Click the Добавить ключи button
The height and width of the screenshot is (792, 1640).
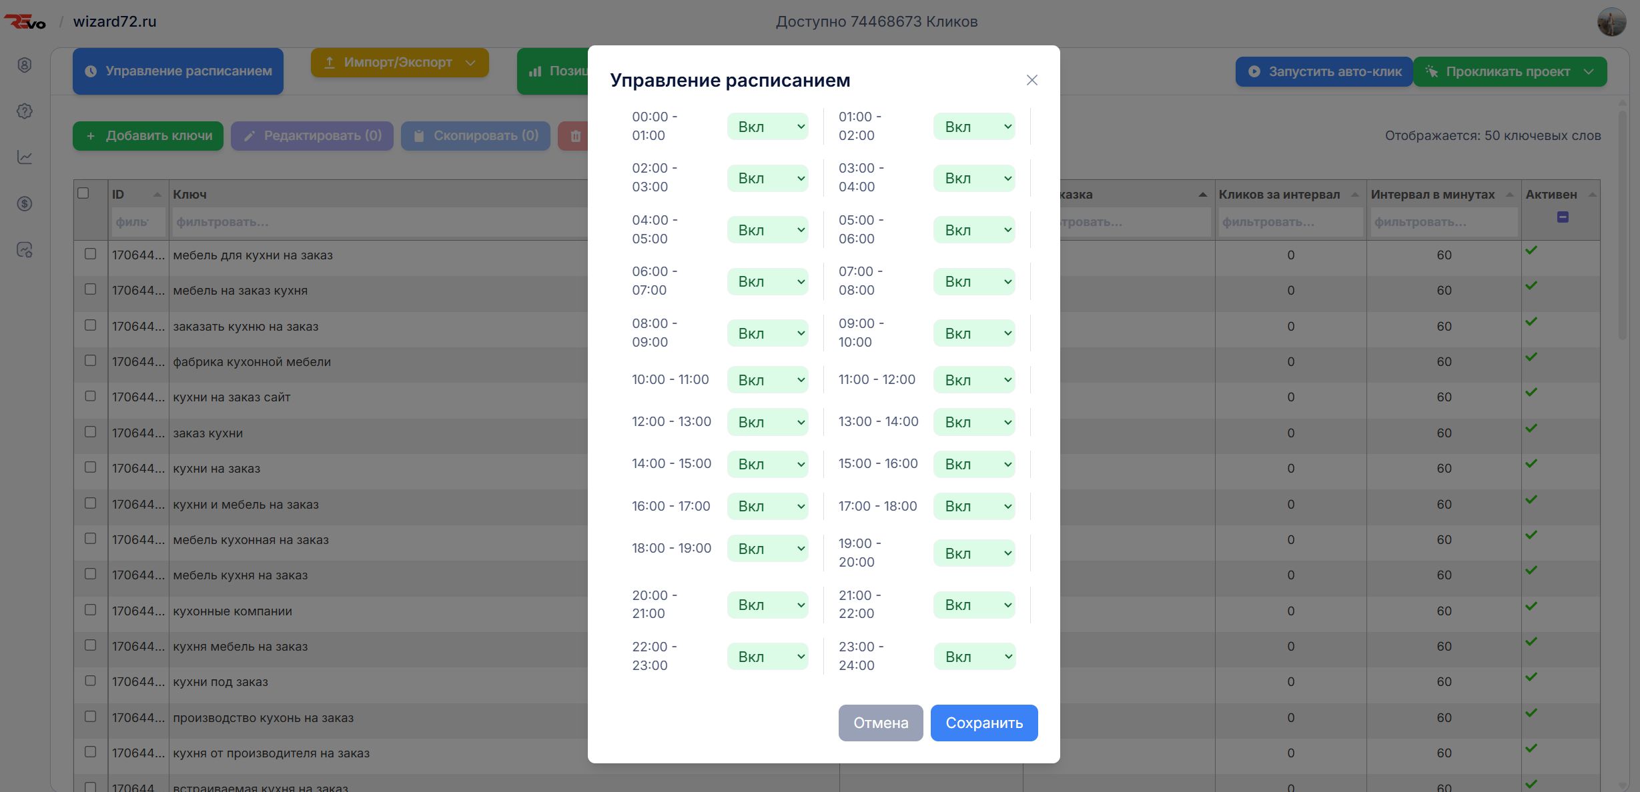click(x=147, y=135)
